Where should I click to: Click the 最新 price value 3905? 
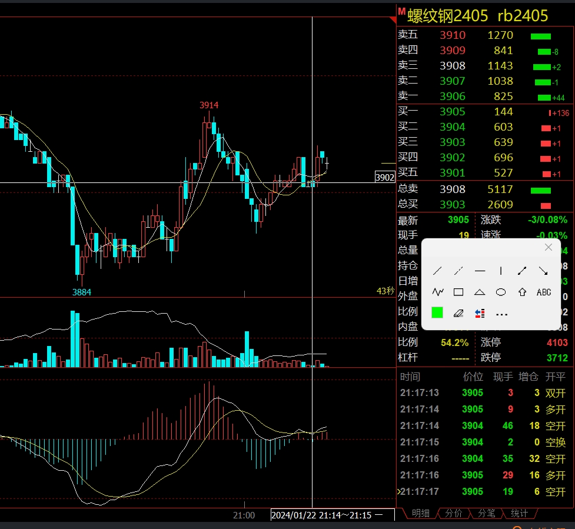458,220
